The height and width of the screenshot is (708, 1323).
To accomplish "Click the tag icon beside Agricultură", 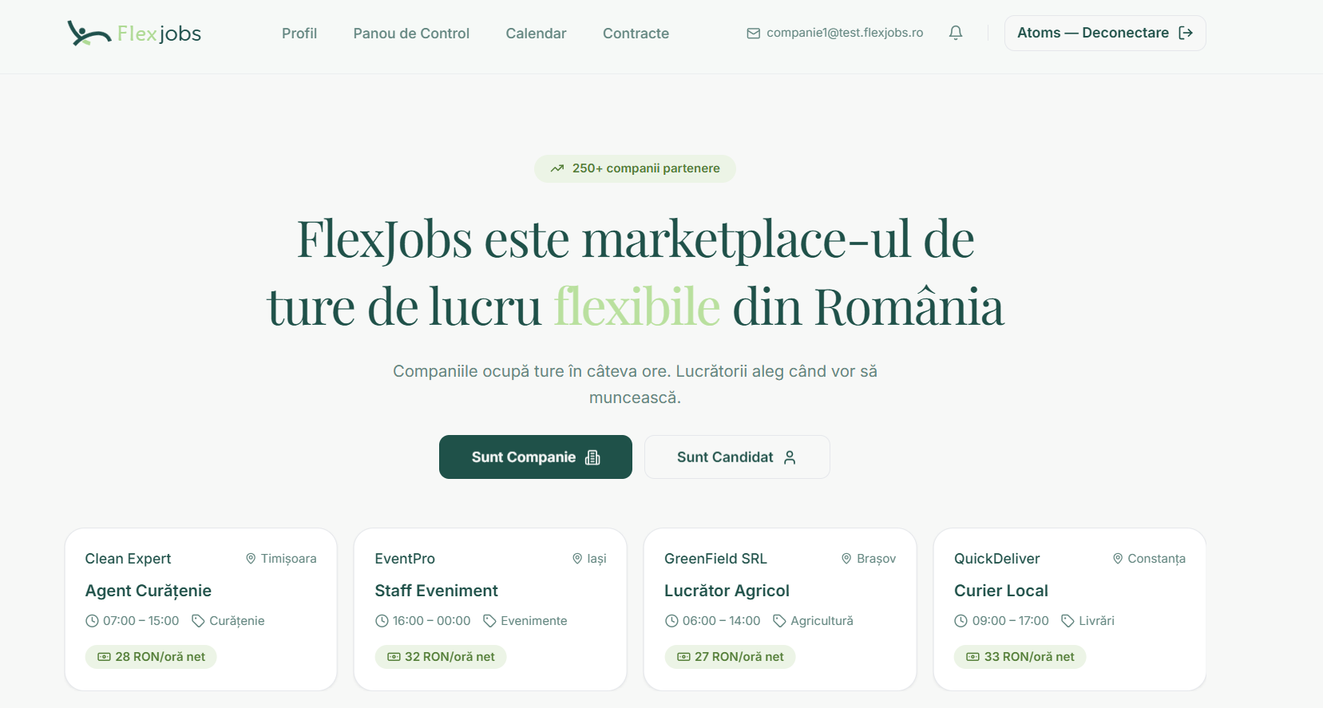I will (x=779, y=621).
